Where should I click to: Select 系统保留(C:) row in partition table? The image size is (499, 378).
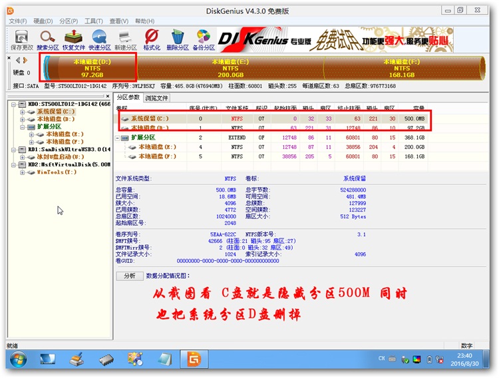tap(271, 118)
